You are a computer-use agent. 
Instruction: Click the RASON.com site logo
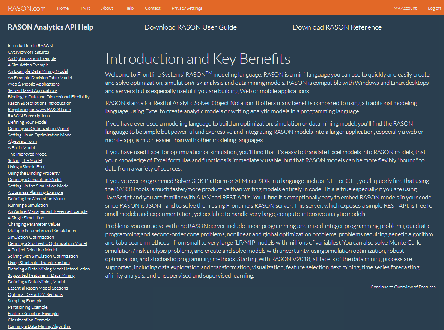[x=27, y=8]
